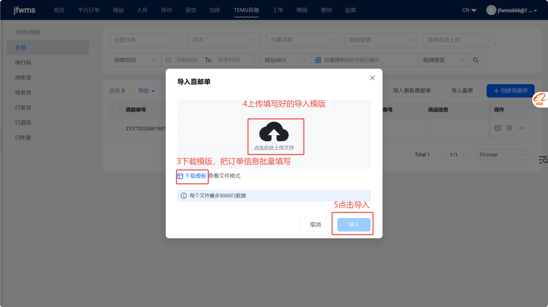The image size is (548, 307).
Task: Click 查看文件格式 link
Action: coord(224,176)
